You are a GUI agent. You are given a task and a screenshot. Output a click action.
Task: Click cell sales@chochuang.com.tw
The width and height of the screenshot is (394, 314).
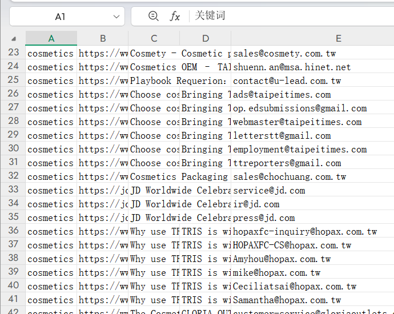tap(312, 176)
